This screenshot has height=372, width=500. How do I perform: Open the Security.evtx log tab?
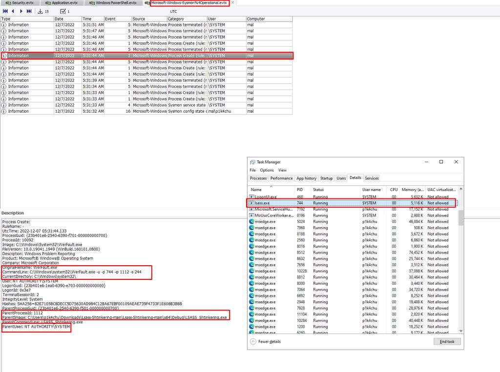pyautogui.click(x=20, y=3)
